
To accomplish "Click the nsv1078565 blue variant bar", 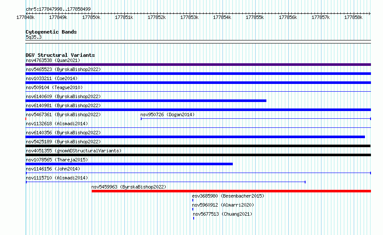I will pyautogui.click(x=129, y=164).
